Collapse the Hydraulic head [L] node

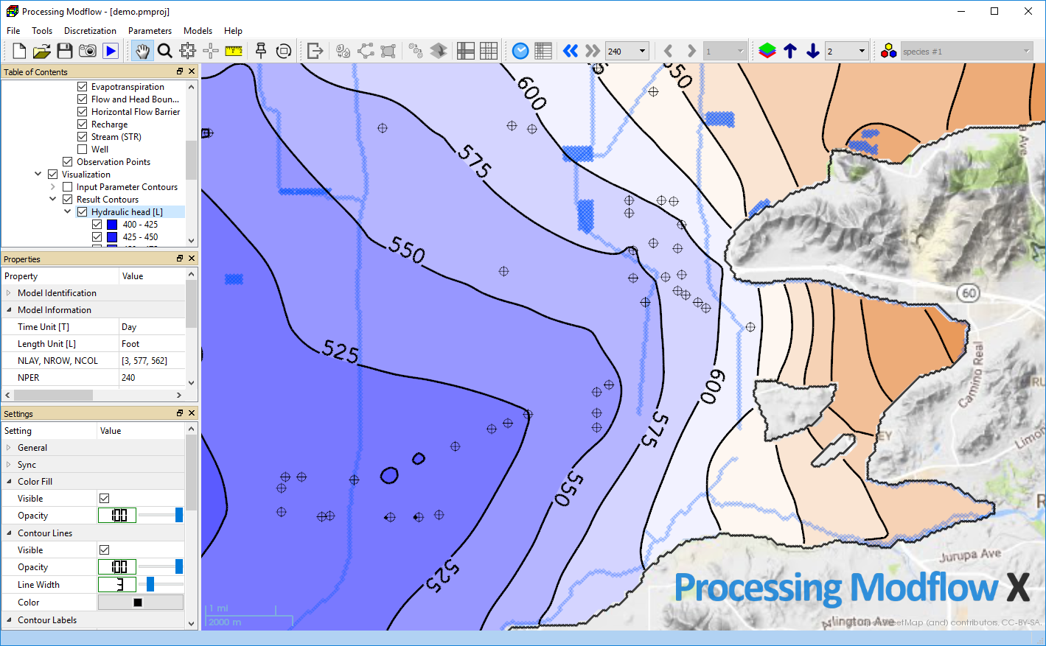[x=68, y=212]
